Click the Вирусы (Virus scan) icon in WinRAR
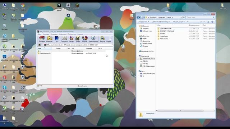The image size is (230, 129). 102,39
